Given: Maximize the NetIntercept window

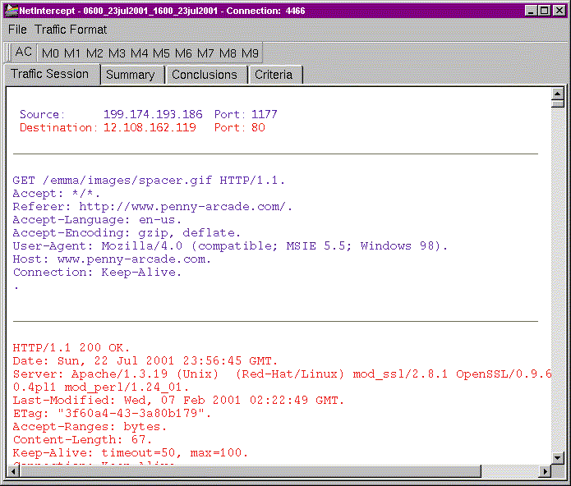Looking at the screenshot, I should pos(545,11).
